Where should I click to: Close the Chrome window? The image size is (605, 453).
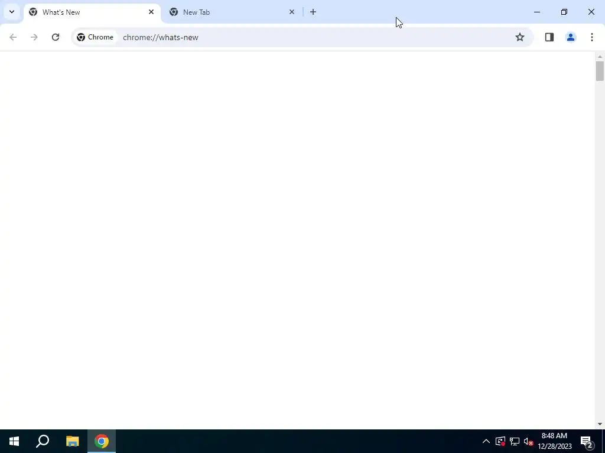(x=591, y=12)
